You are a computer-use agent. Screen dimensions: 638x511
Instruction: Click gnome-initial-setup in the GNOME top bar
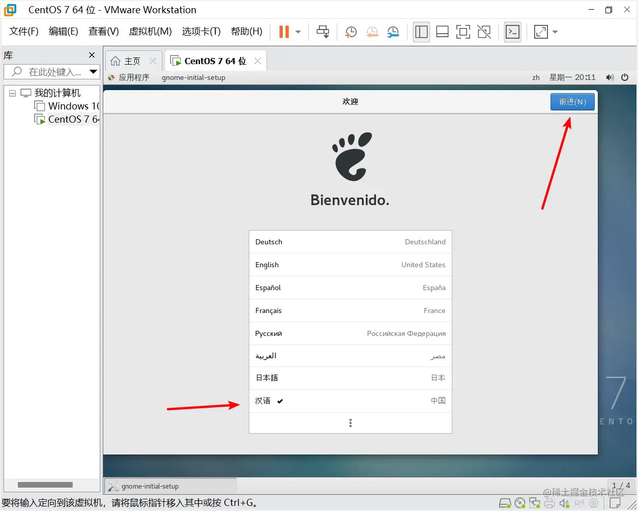coord(193,77)
